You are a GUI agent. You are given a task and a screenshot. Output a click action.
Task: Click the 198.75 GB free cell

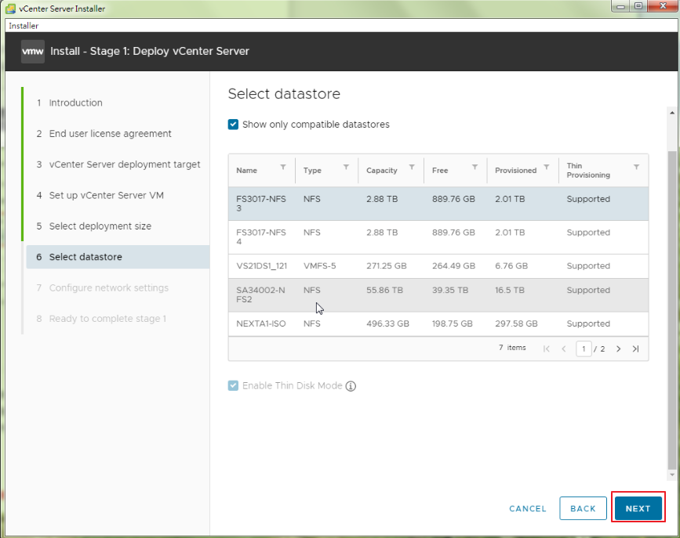pyautogui.click(x=453, y=323)
